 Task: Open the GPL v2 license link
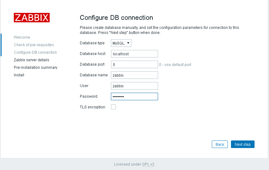[x=148, y=164]
